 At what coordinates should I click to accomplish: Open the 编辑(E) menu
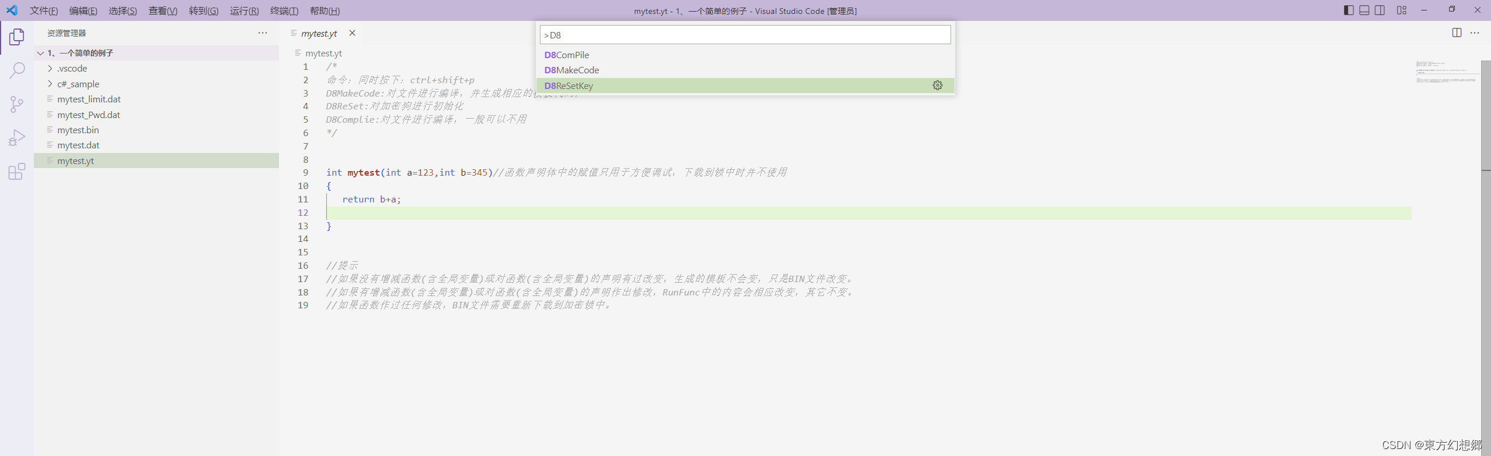pos(83,11)
